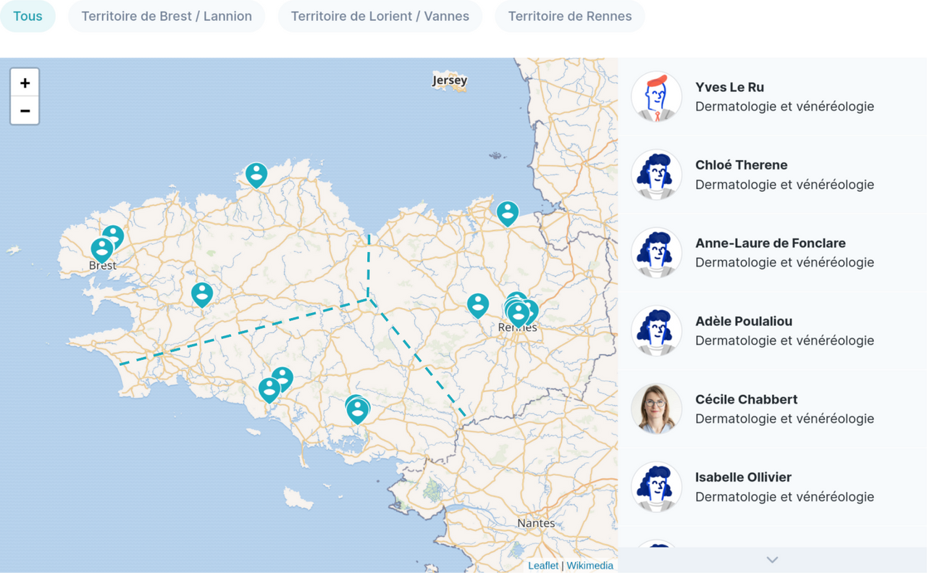This screenshot has height=573, width=927.
Task: Select the front marker of the Lorient pair
Action: click(269, 390)
